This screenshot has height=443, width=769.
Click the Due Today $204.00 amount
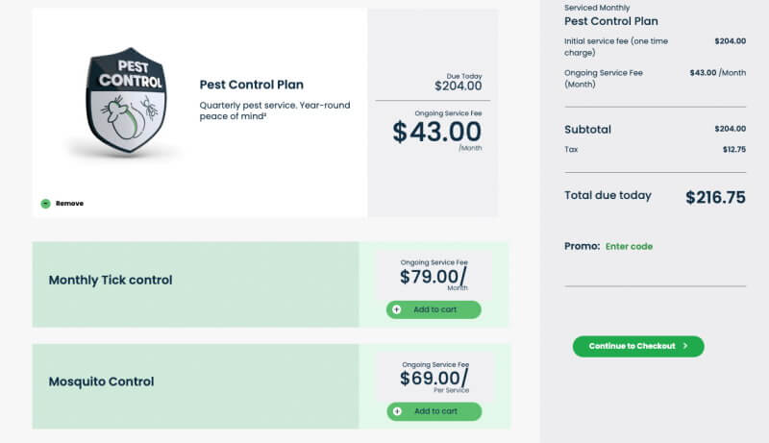click(x=459, y=86)
